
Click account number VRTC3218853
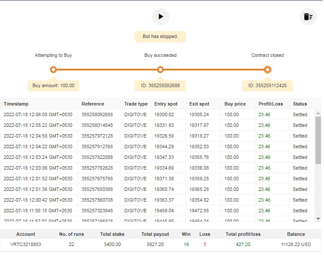coord(26,244)
